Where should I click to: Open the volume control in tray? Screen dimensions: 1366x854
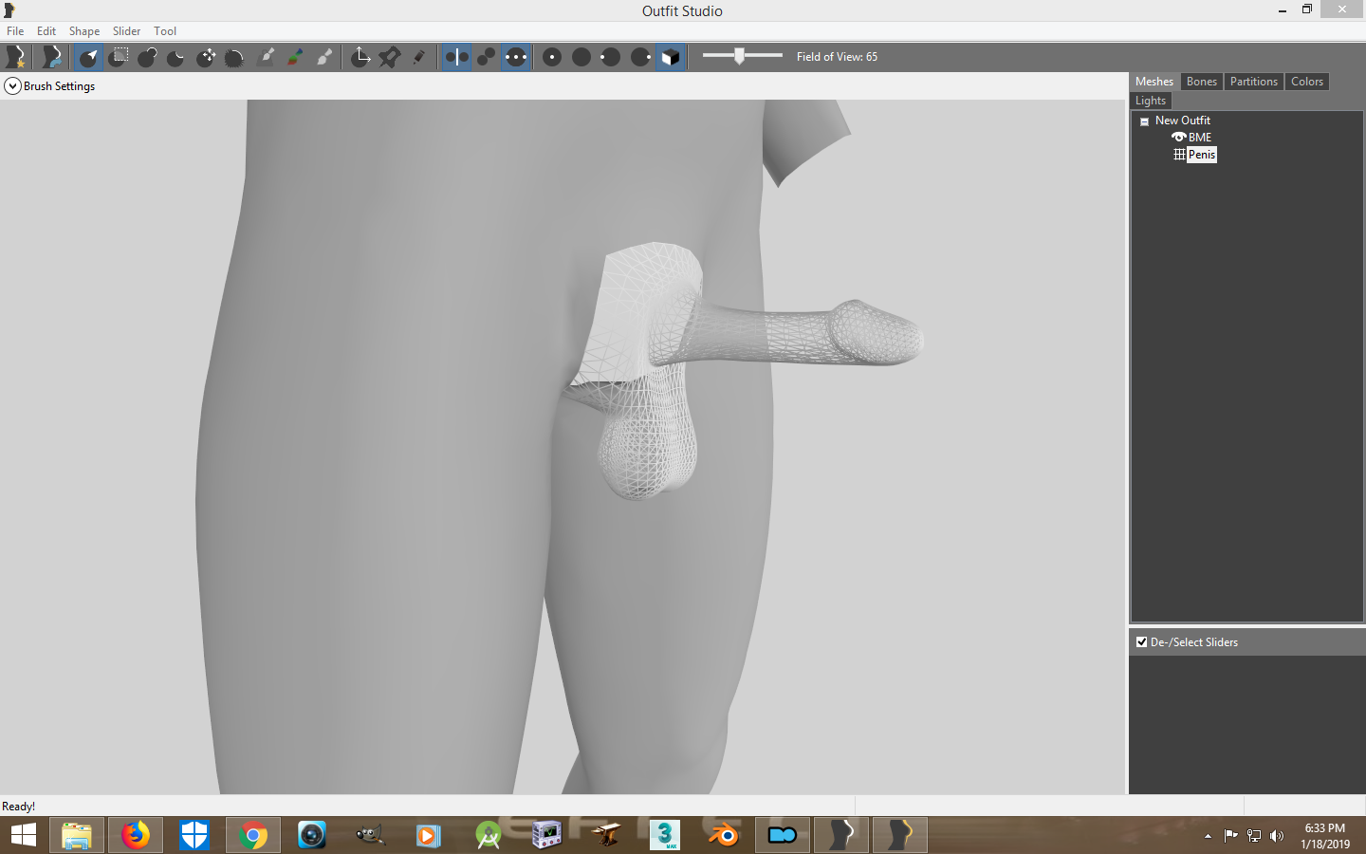tap(1277, 836)
